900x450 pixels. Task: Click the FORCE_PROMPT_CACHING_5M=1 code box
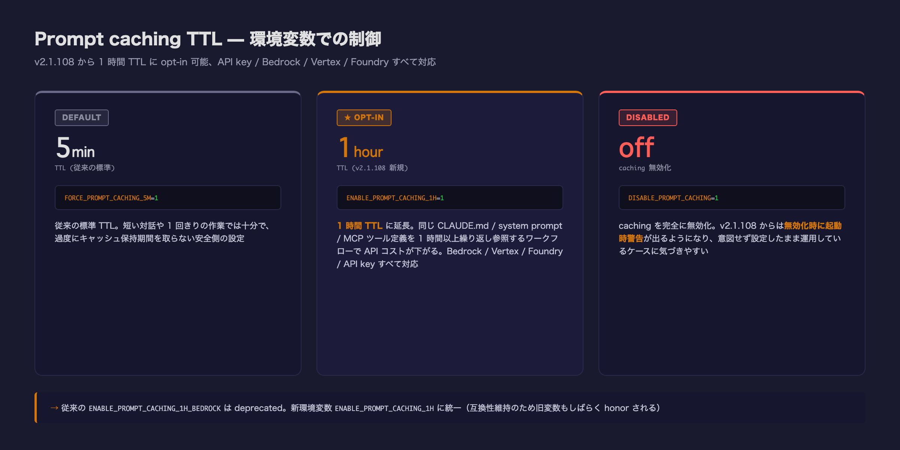point(168,198)
